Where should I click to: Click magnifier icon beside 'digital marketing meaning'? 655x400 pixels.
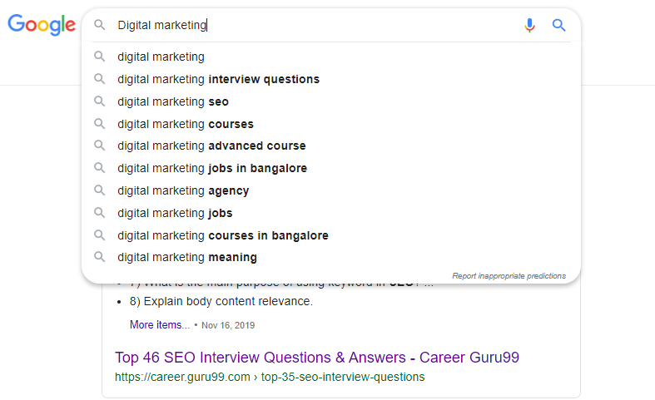coord(100,257)
